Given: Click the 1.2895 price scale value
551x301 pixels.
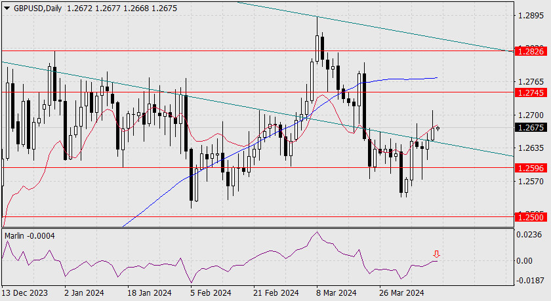Looking at the screenshot, I should (531, 16).
